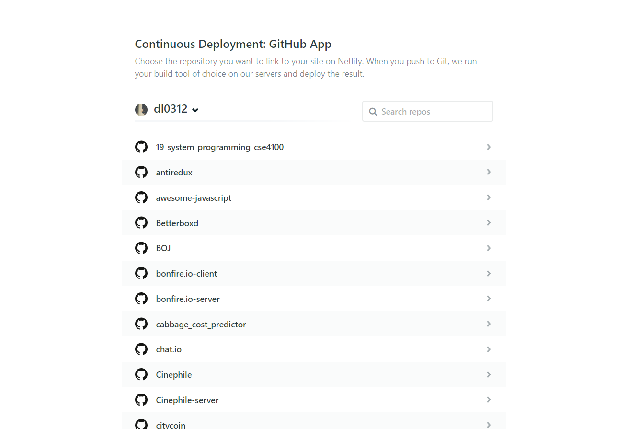Screen dimensions: 628x429
Task: Choose the Betterboxd repository
Action: point(314,223)
